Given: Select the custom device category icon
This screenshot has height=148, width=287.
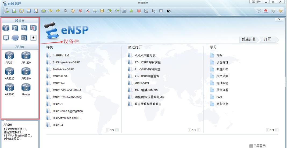Looking at the screenshot, I should click(x=24, y=38).
